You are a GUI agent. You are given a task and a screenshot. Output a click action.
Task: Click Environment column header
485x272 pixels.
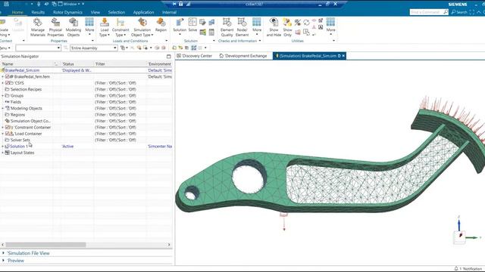click(160, 63)
